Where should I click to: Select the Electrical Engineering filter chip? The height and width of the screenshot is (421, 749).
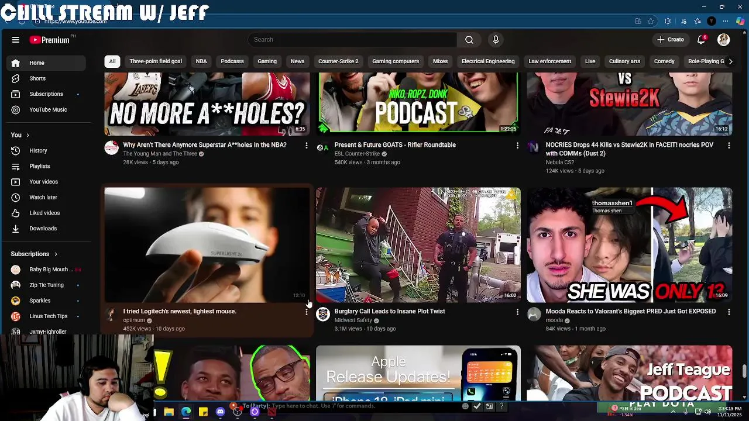point(488,61)
